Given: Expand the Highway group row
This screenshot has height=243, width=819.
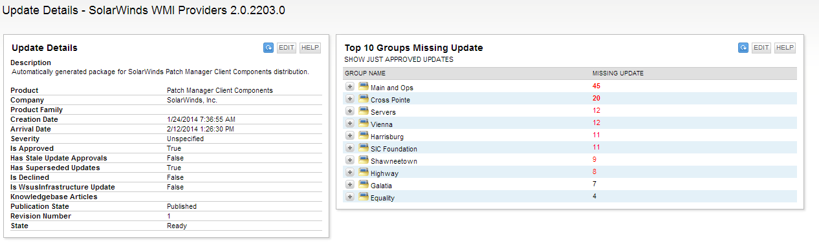Looking at the screenshot, I should click(349, 173).
